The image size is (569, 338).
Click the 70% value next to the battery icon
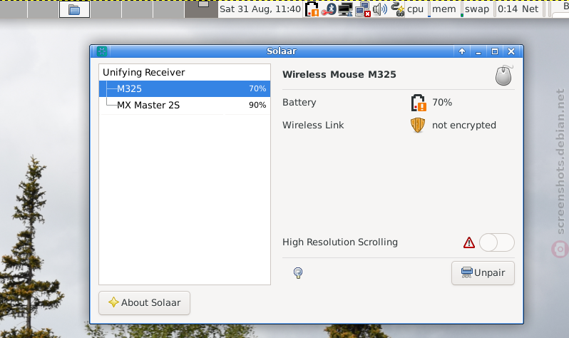coord(442,103)
